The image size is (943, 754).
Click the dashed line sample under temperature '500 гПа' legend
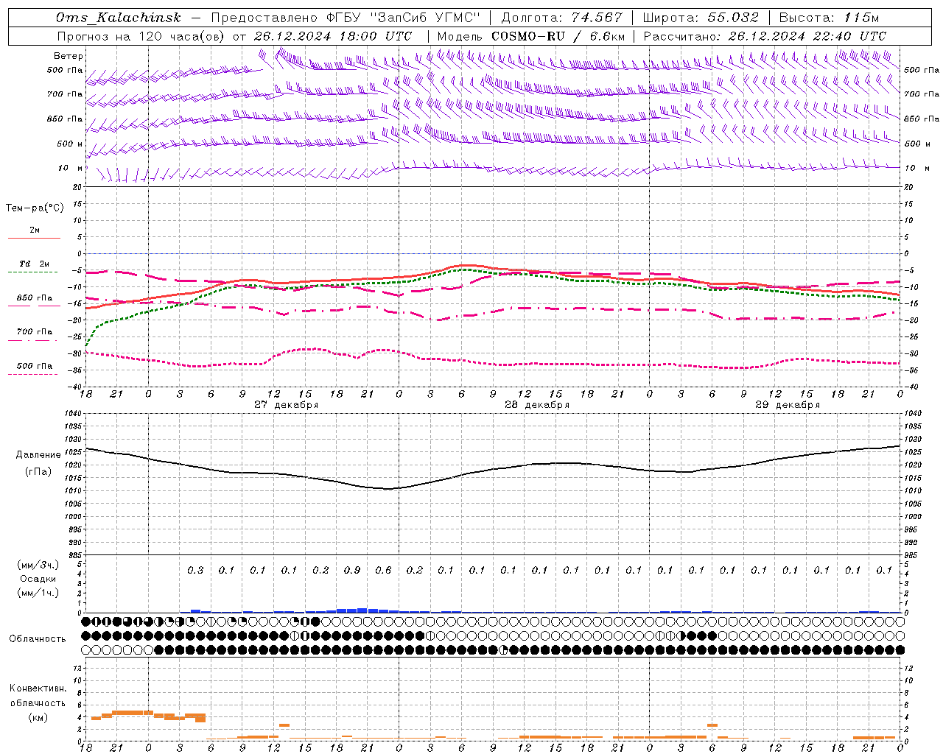pos(33,374)
